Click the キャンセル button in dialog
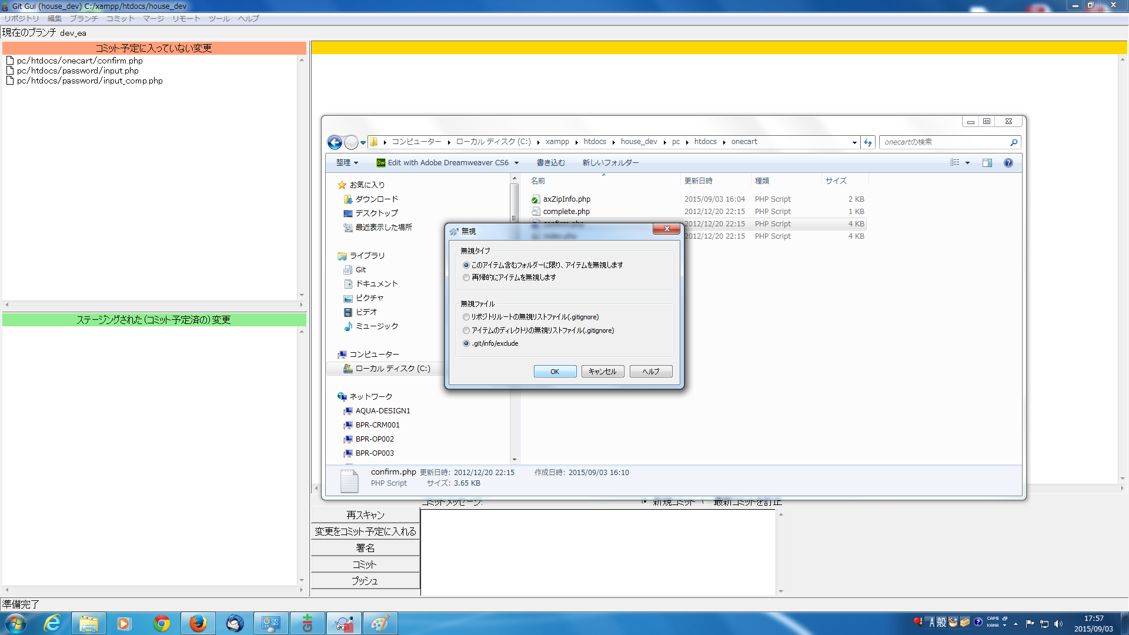1129x635 pixels. (x=602, y=372)
